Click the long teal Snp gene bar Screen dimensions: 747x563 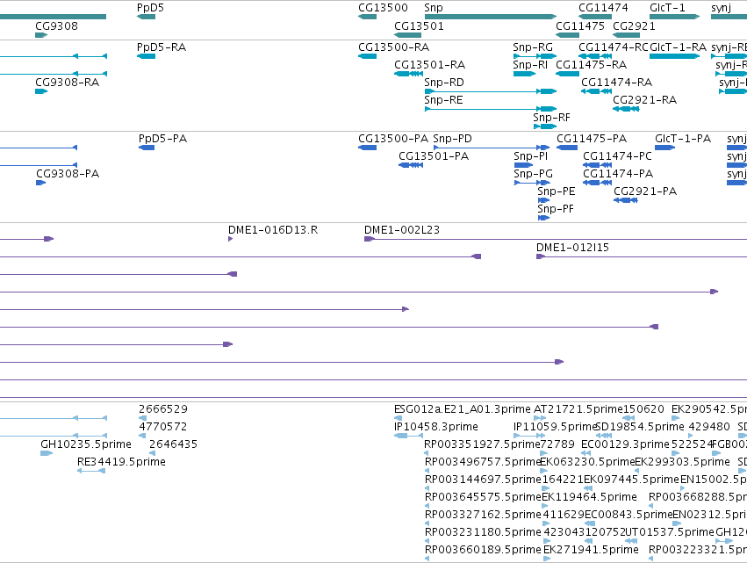490,17
